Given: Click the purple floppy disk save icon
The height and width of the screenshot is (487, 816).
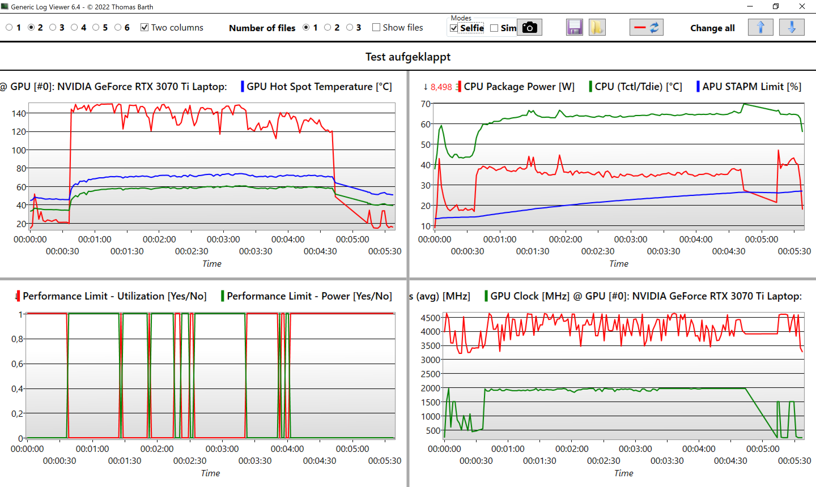Looking at the screenshot, I should (574, 27).
